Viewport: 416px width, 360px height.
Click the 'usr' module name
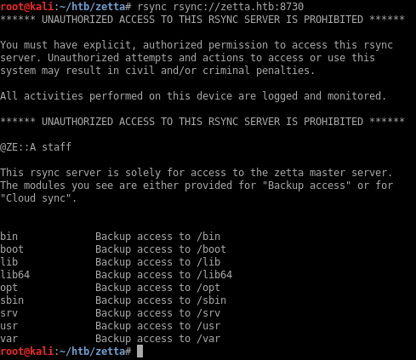[x=9, y=326]
